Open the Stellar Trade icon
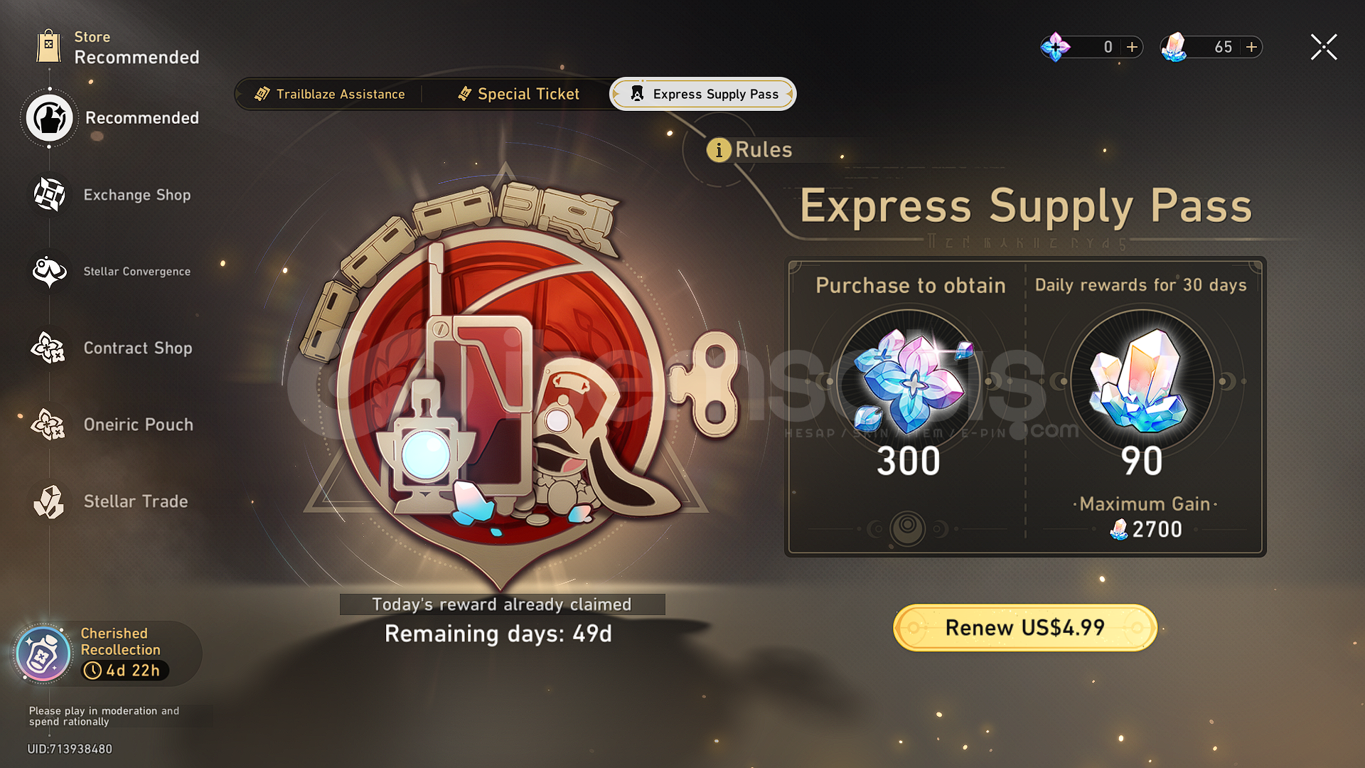This screenshot has height=768, width=1365. tap(49, 501)
